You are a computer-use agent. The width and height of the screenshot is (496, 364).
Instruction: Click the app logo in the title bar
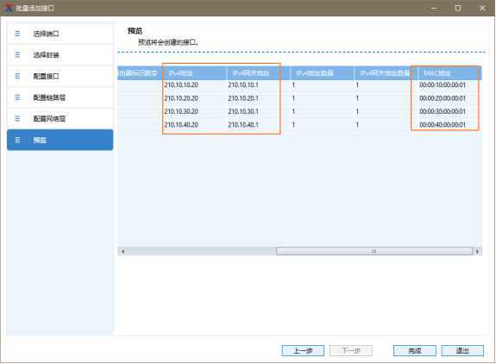click(8, 8)
